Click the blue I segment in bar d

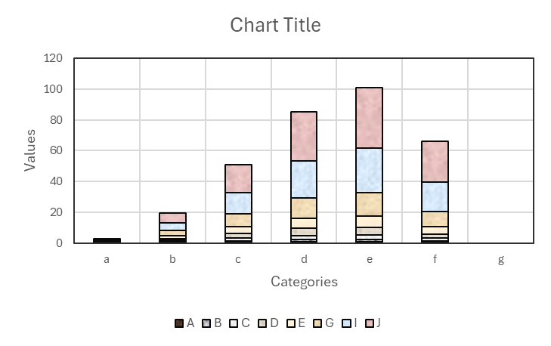point(304,179)
